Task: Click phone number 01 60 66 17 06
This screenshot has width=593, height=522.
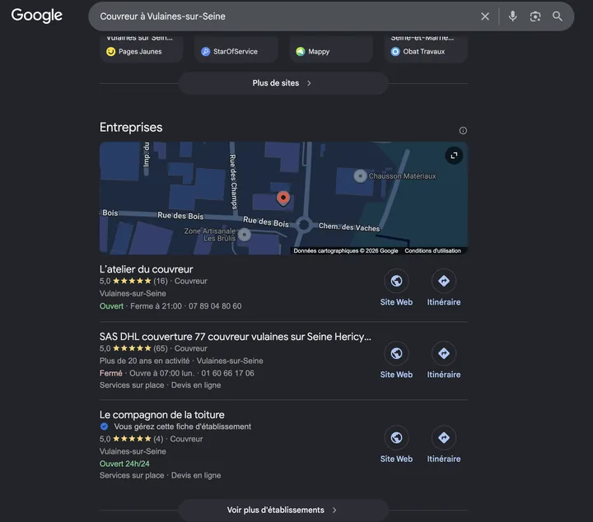Action: (x=227, y=374)
